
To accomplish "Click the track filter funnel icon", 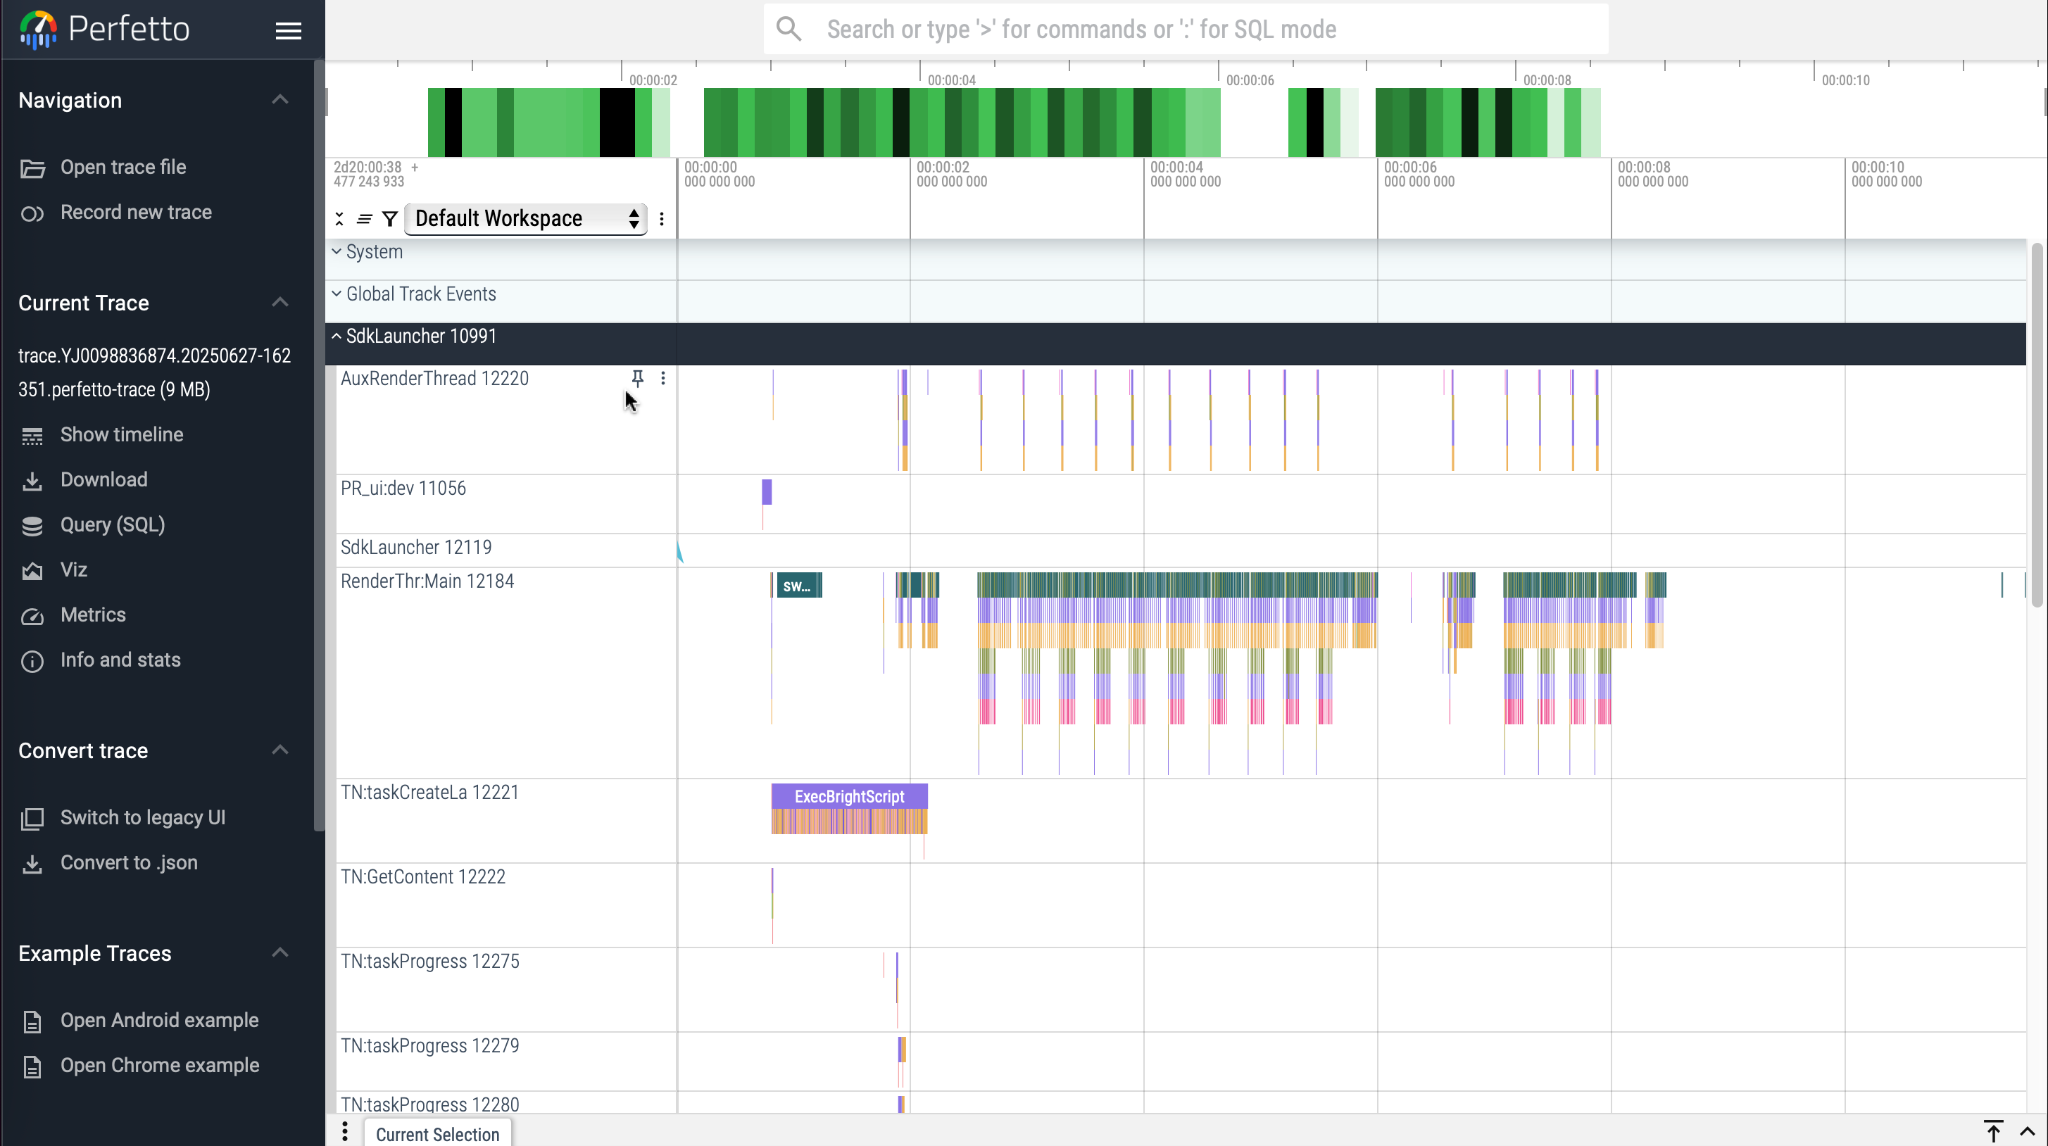I will 389,218.
